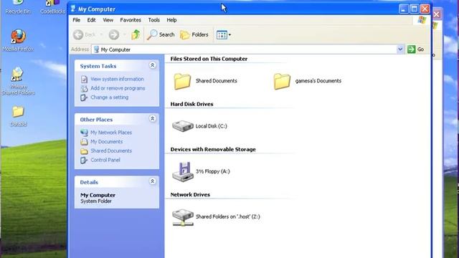Click Add or remove programs link

point(118,88)
